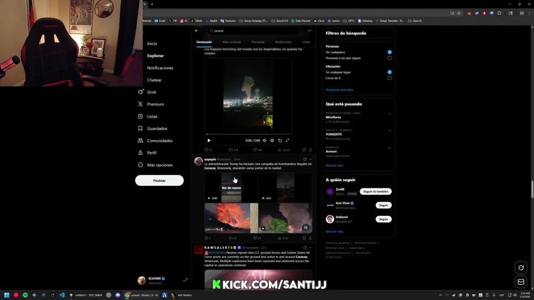Go to Inicio in sidebar
The image size is (534, 300).
[152, 43]
